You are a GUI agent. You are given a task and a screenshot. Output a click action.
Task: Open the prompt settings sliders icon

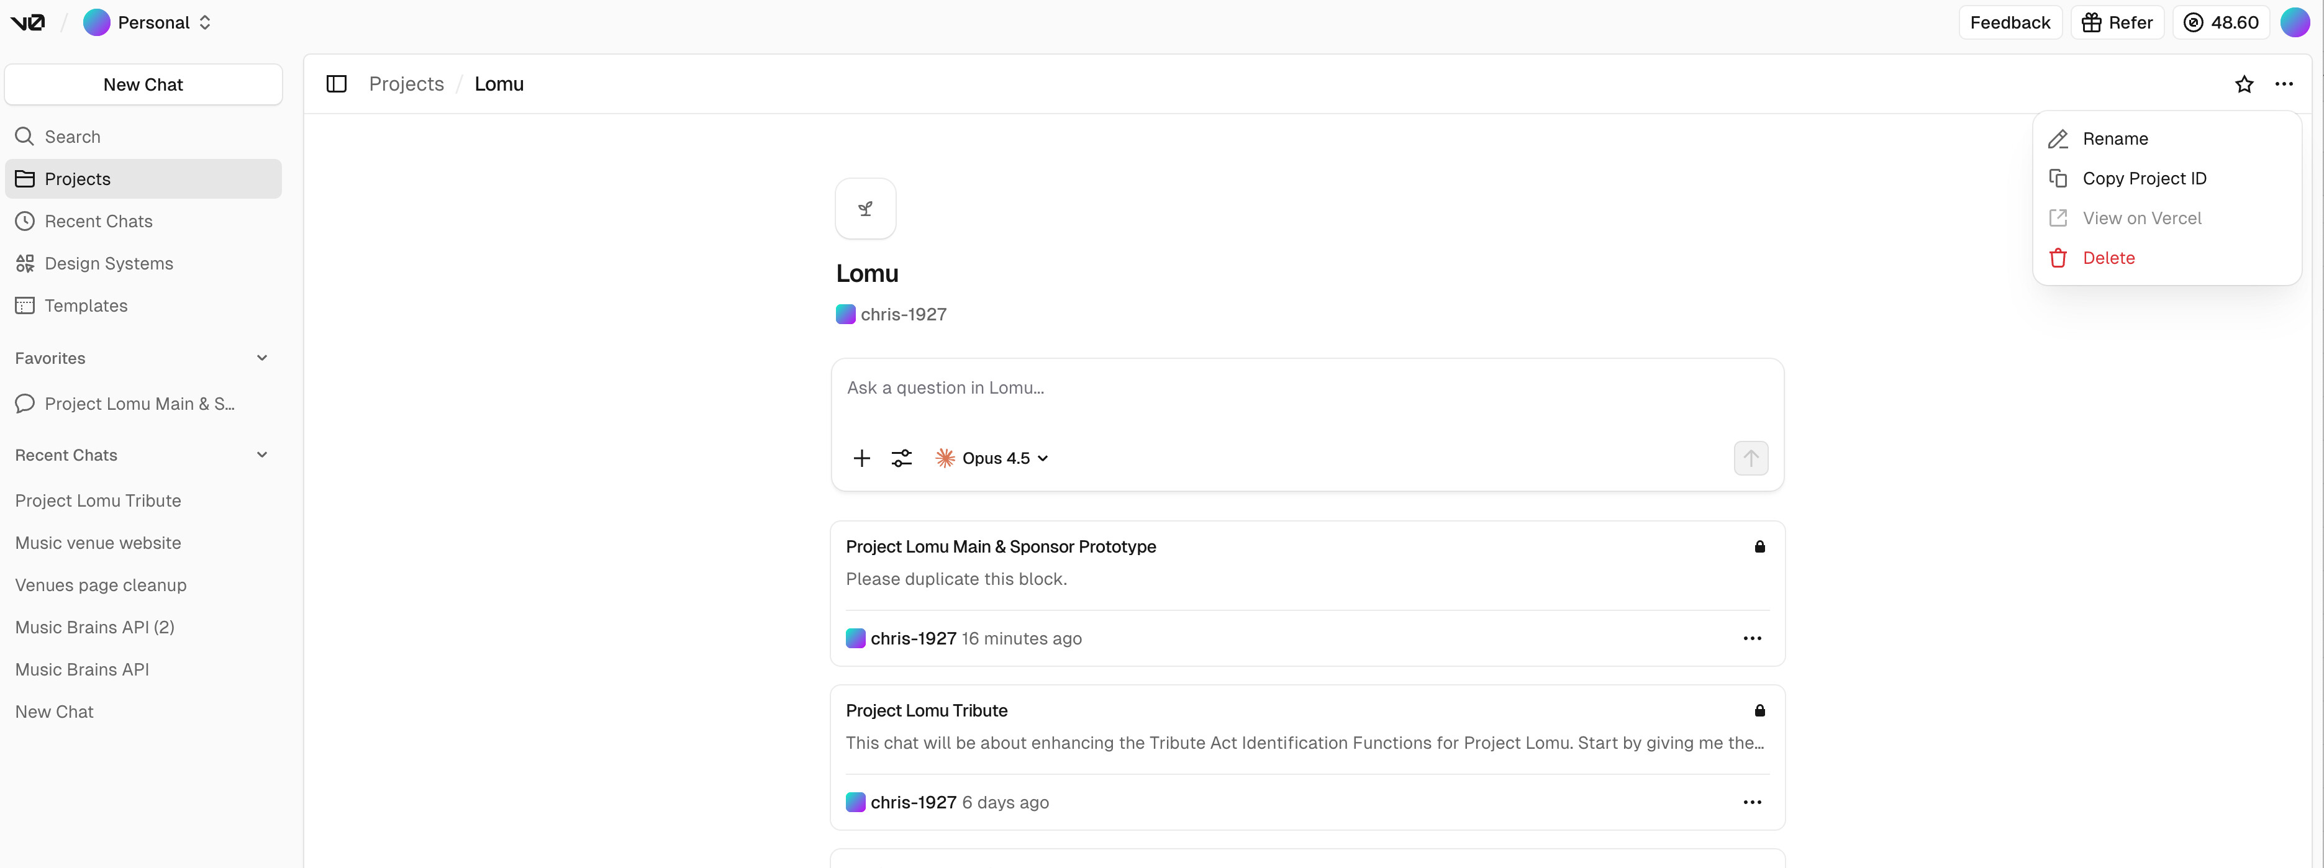[901, 458]
